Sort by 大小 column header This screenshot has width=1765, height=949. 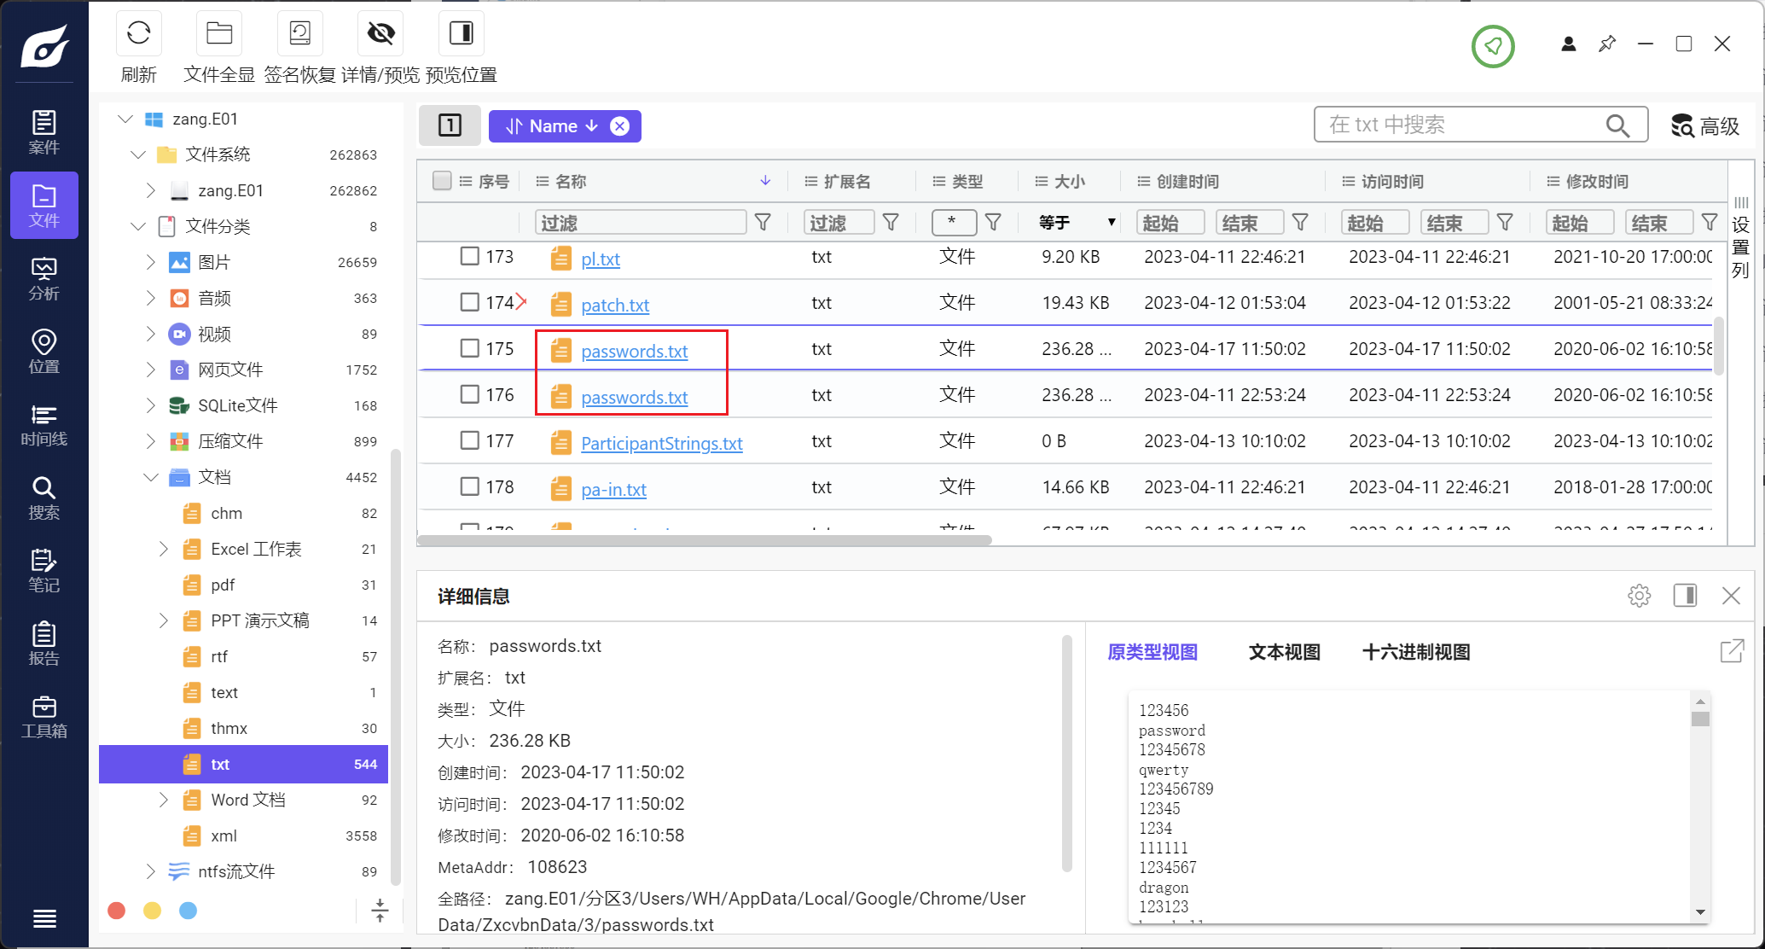tap(1069, 182)
